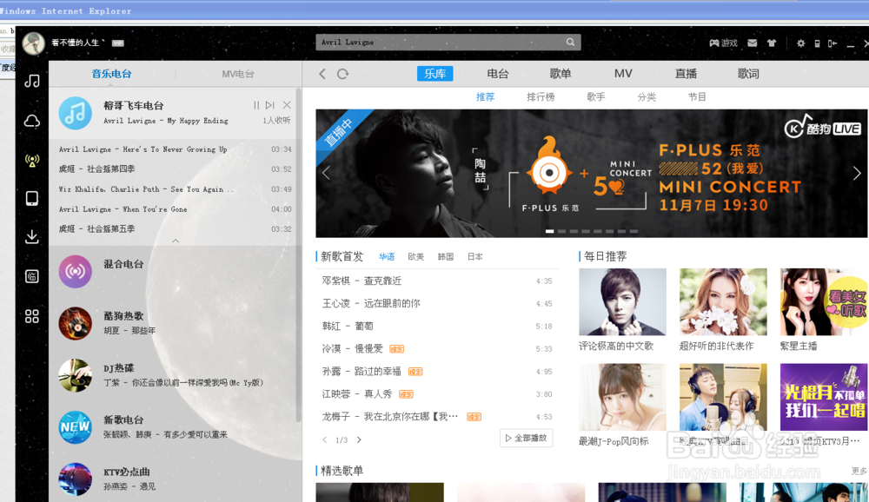Filter new songs by 欧美
869x502 pixels.
click(415, 256)
